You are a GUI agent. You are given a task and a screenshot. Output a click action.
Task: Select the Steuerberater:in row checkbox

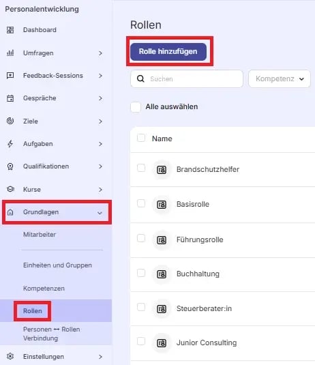(x=141, y=307)
